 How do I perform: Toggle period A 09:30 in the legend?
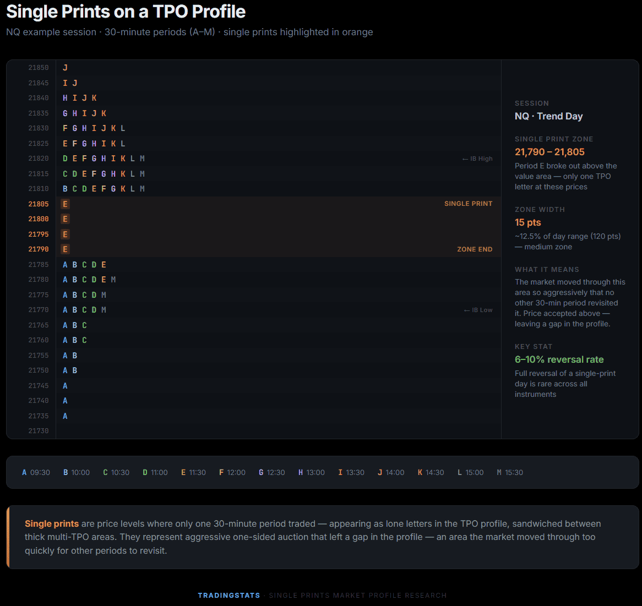click(x=36, y=472)
